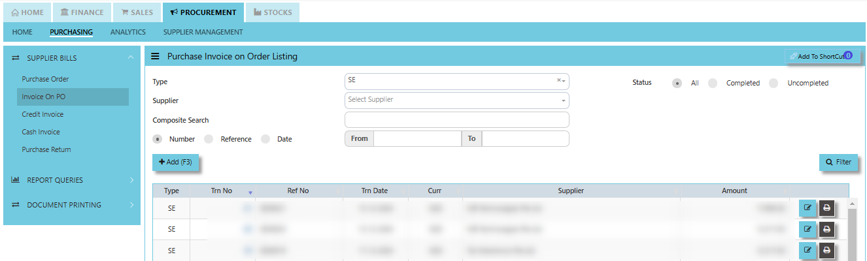Open the Type dropdown showing SE

[x=456, y=81]
